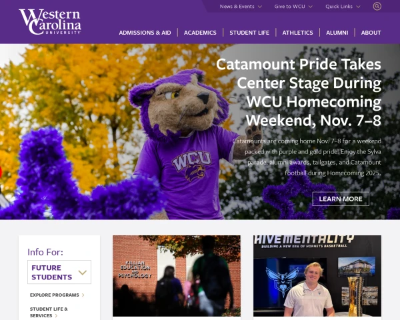Click the chevron in Future Students box

click(83, 272)
